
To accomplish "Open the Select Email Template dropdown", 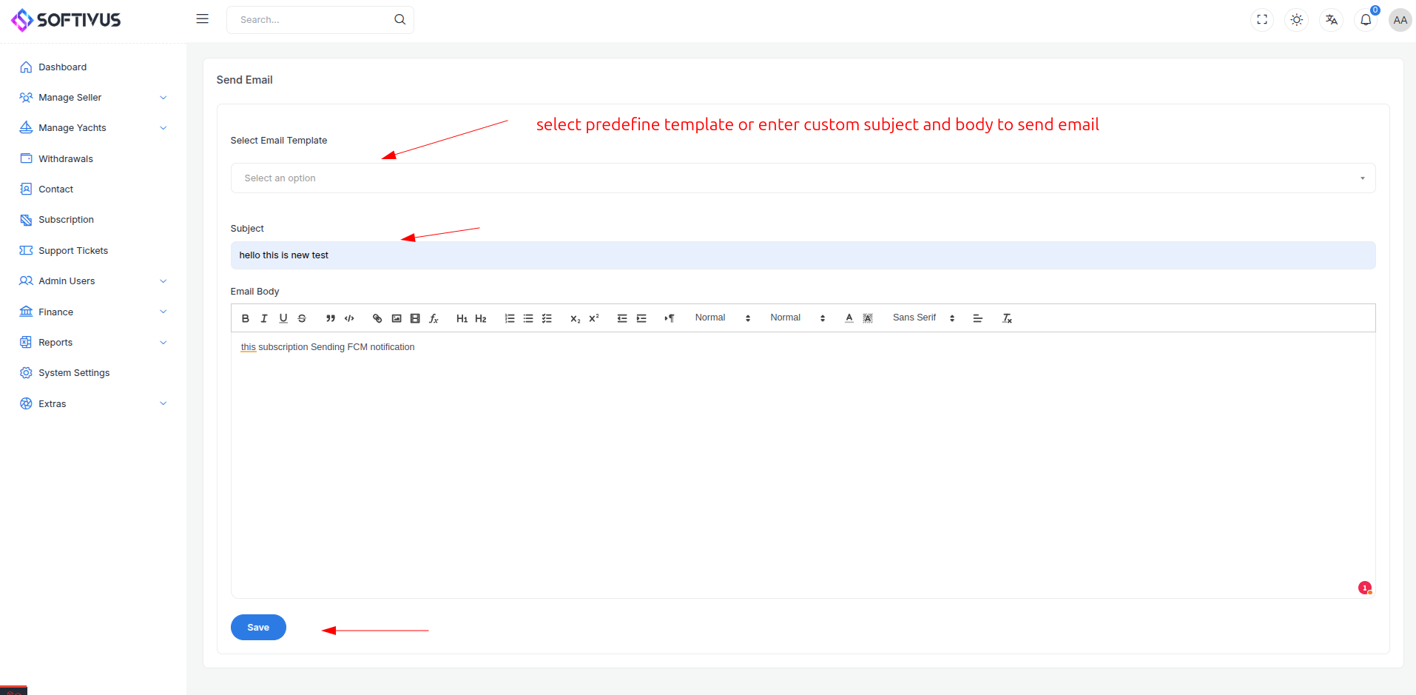I will point(803,178).
